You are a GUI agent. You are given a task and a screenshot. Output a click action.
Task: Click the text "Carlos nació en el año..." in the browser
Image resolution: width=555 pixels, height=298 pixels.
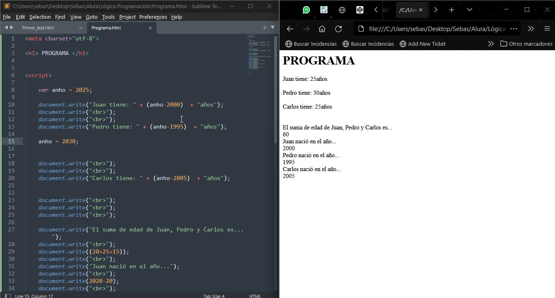click(312, 169)
